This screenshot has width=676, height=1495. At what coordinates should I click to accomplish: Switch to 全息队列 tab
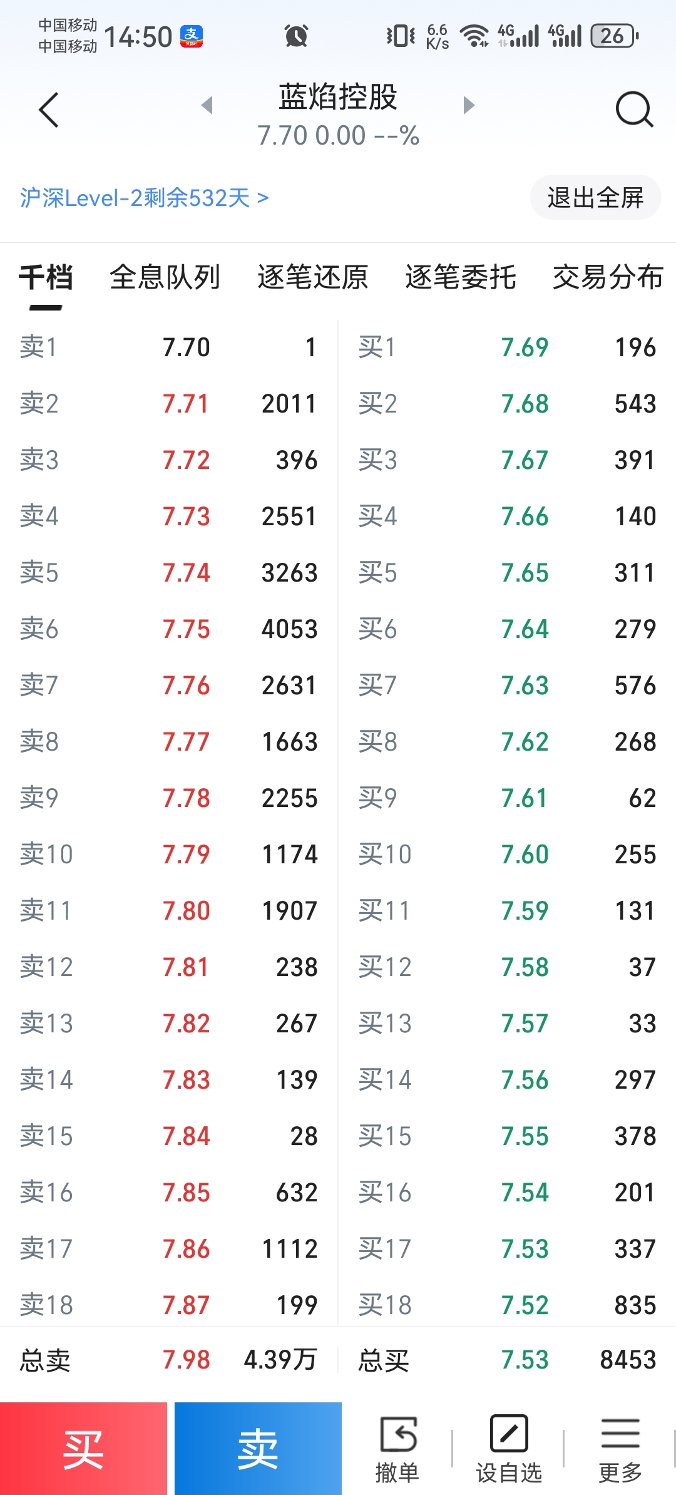click(x=165, y=277)
